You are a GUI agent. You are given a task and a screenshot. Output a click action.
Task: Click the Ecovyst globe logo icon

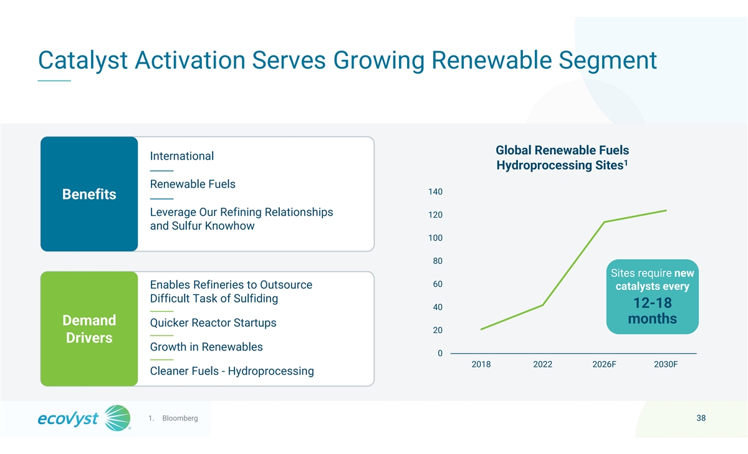[117, 418]
